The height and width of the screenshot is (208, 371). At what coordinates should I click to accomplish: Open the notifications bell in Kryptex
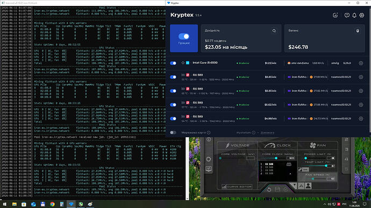pos(354,16)
